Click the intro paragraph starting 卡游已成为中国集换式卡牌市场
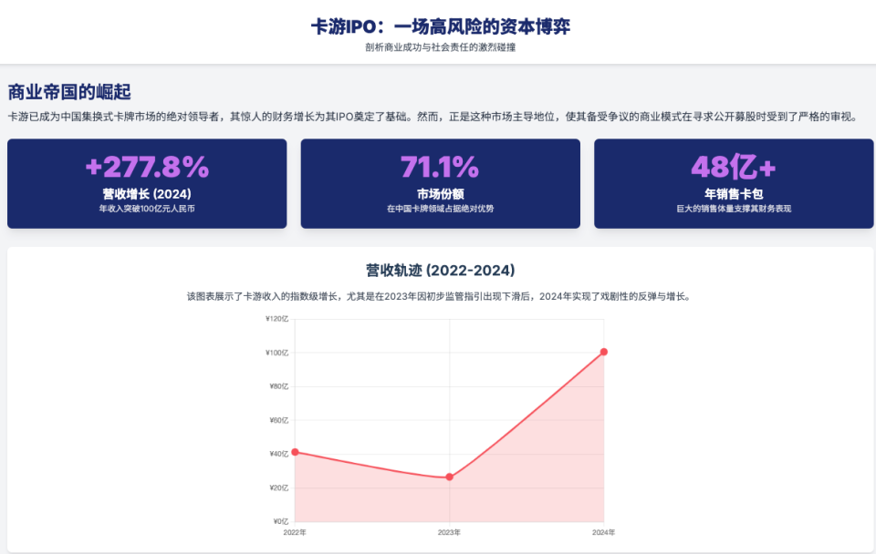Image resolution: width=876 pixels, height=554 pixels. pos(433,117)
